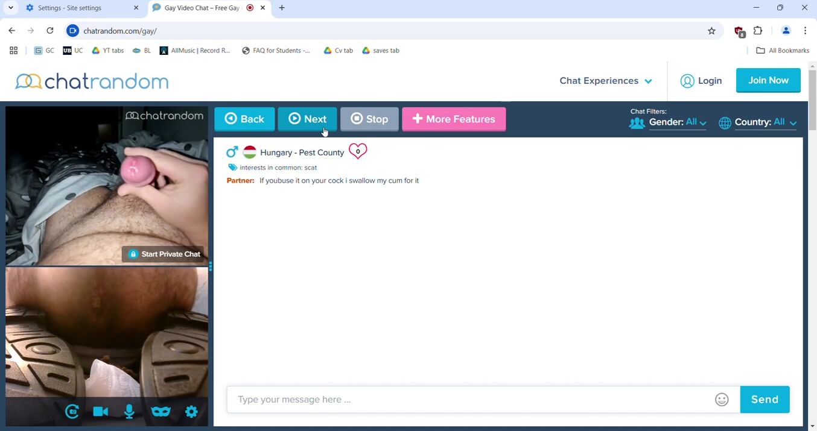This screenshot has width=817, height=431.
Task: Open the AllMusic bookmark
Action: click(195, 51)
